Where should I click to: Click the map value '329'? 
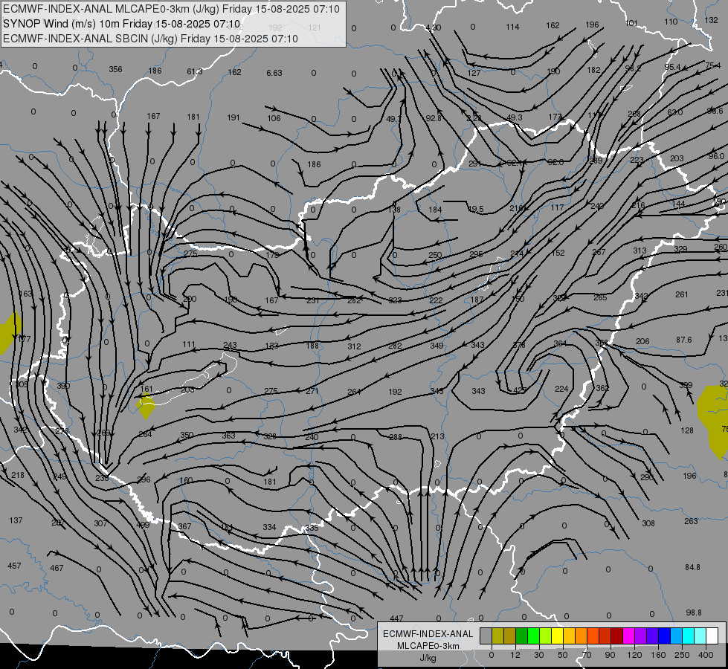pyautogui.click(x=680, y=249)
